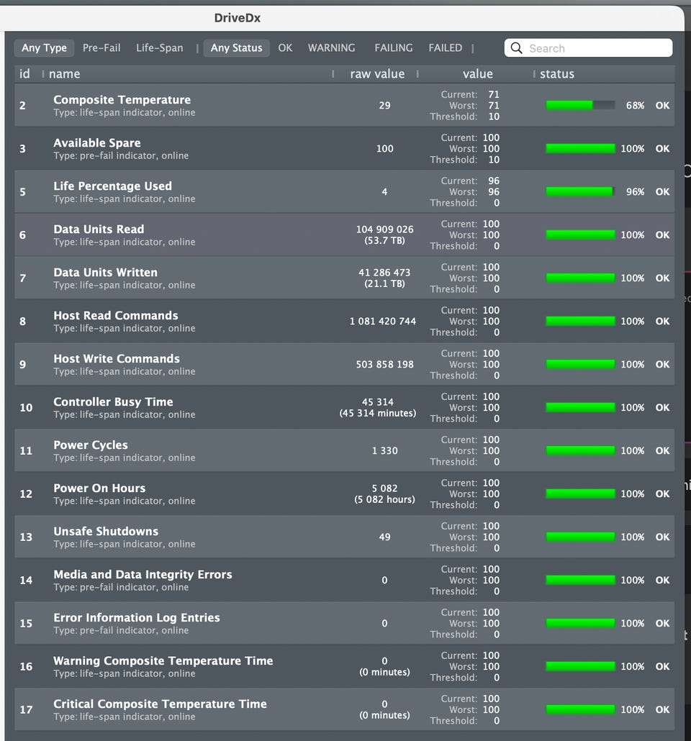Show only WARNING status indicators
The image size is (691, 741).
coord(332,47)
